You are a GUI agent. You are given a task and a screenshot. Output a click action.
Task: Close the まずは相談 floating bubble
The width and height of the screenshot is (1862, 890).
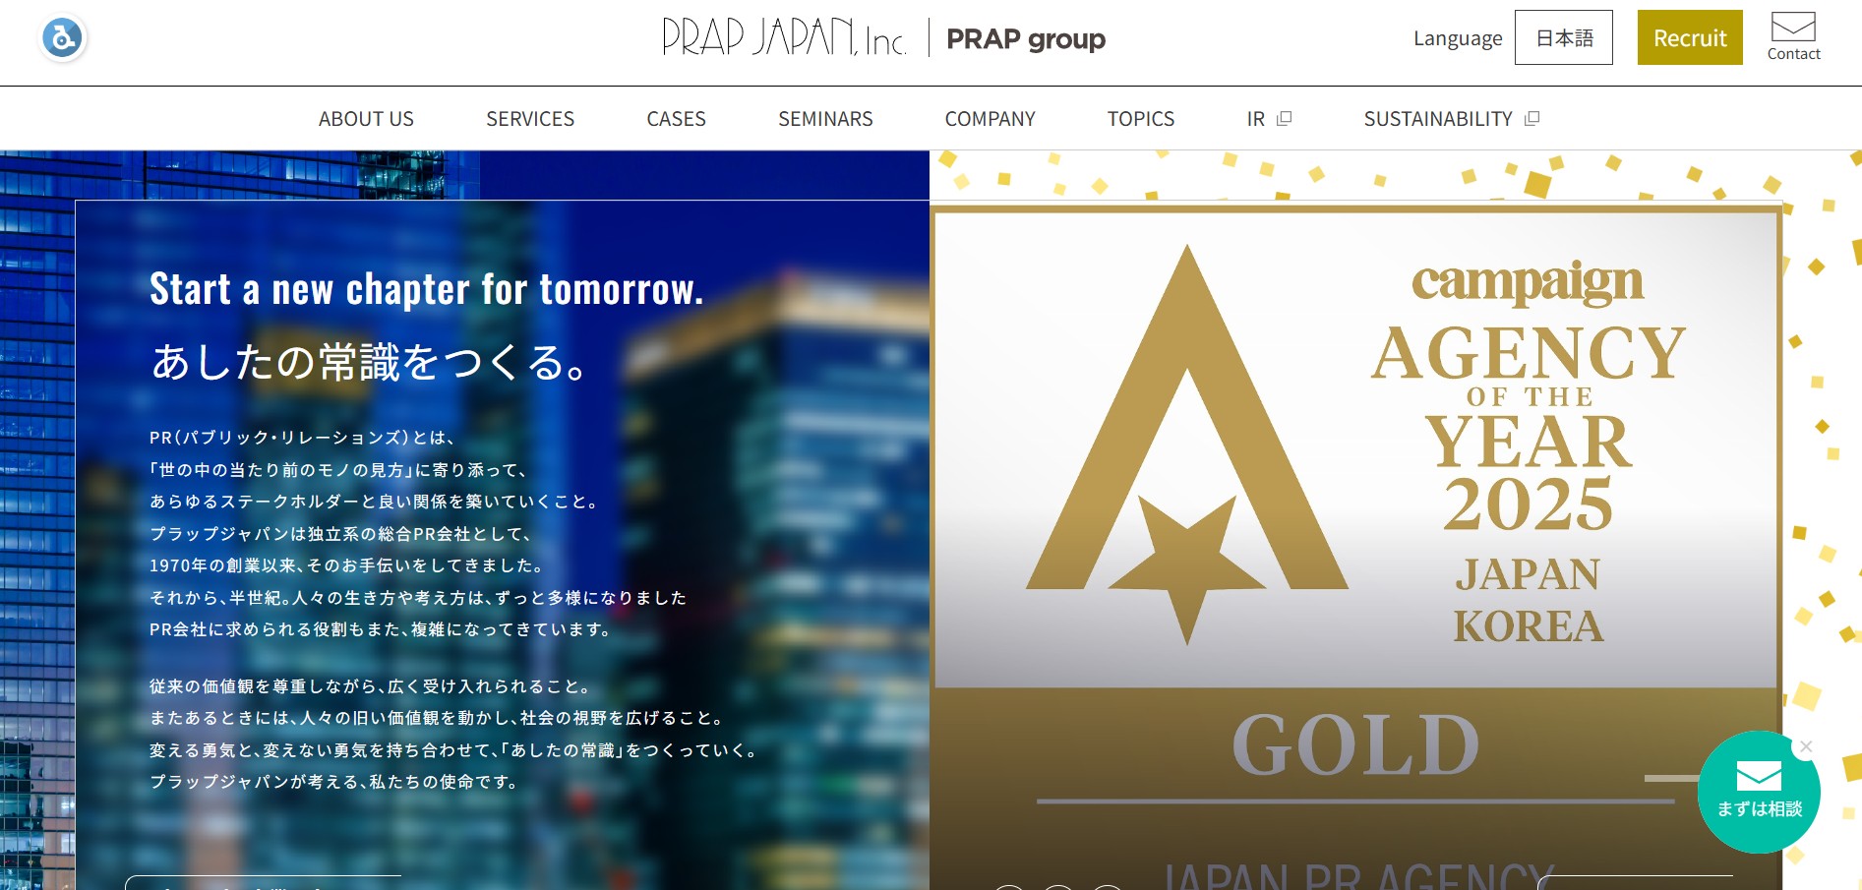(1806, 746)
